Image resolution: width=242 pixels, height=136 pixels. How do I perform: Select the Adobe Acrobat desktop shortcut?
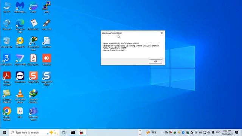point(7,79)
